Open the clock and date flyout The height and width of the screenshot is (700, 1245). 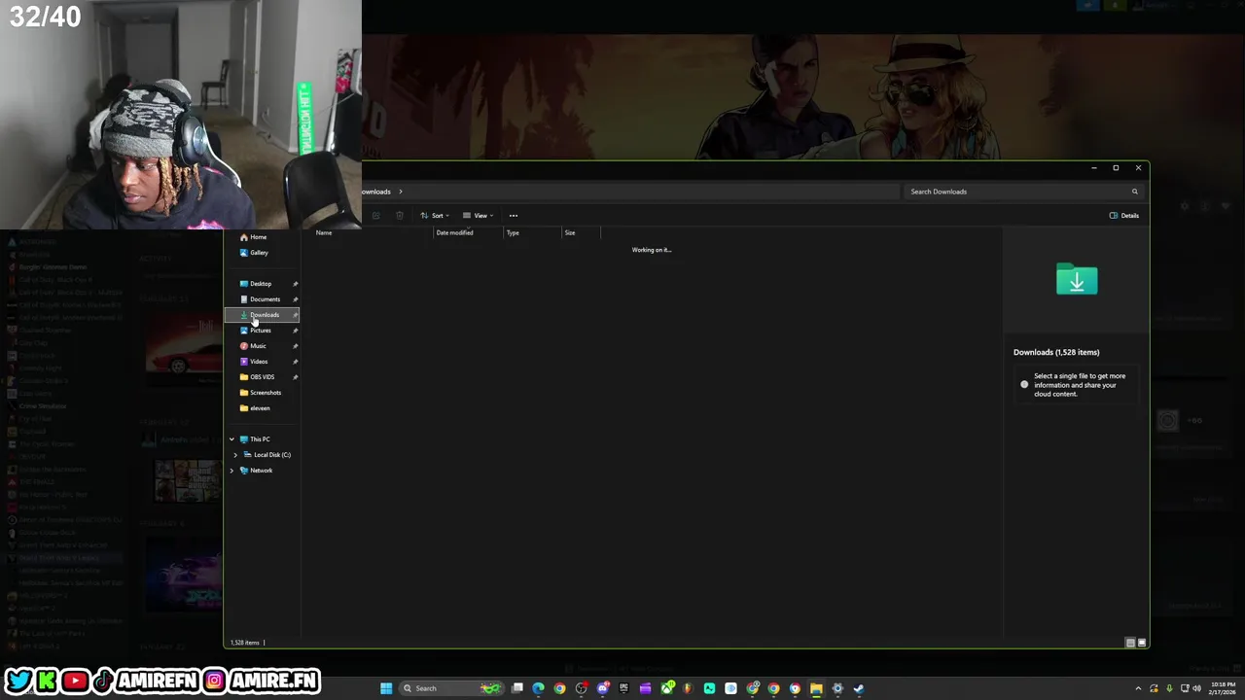[1223, 688]
